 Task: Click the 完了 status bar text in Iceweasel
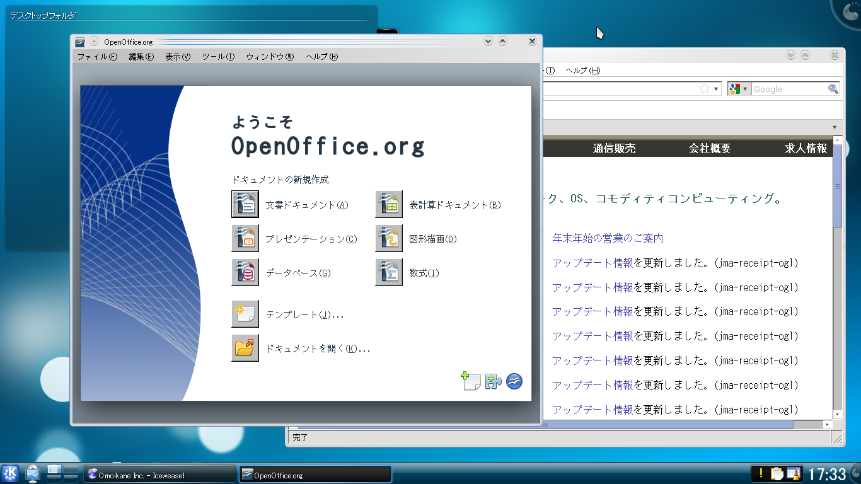coord(300,437)
